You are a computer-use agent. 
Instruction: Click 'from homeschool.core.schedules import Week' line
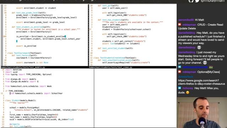coord(28,86)
